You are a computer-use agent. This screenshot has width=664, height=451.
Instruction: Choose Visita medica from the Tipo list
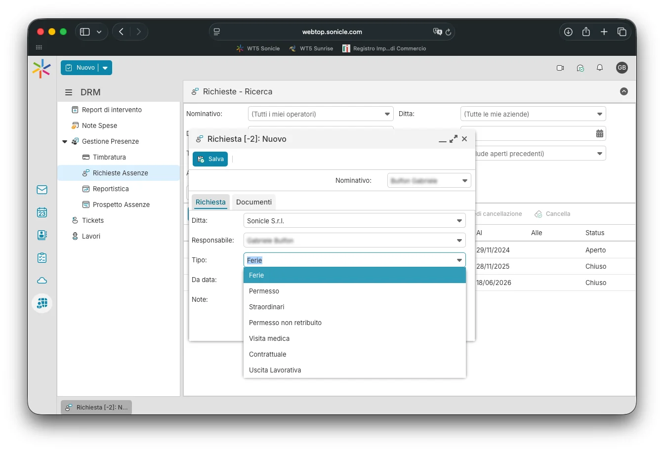coord(269,338)
